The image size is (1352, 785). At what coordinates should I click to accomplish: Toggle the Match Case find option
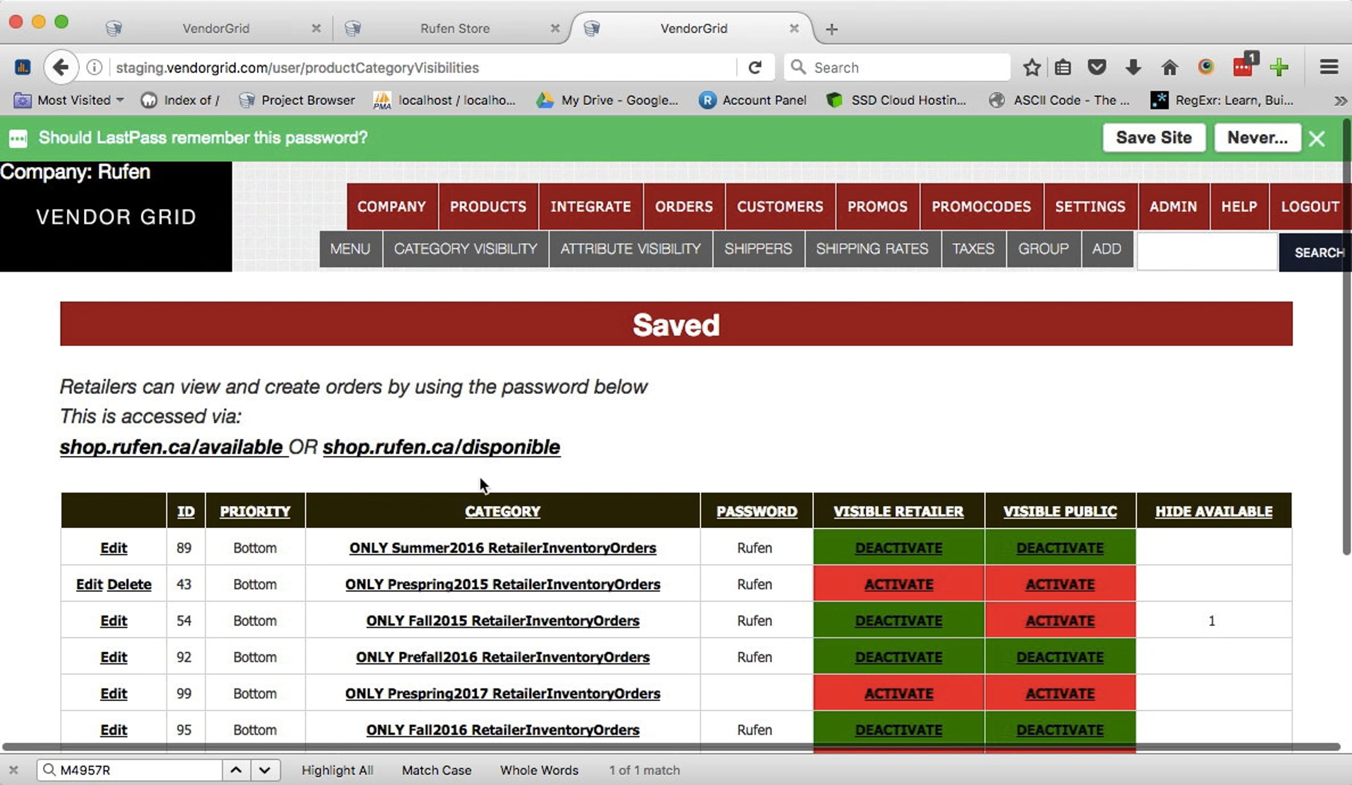(436, 770)
